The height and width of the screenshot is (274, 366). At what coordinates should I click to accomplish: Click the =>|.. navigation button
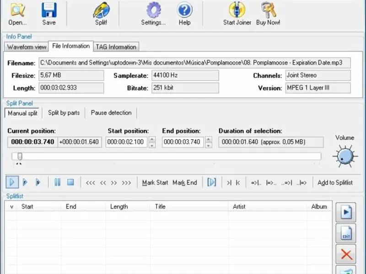point(256,183)
